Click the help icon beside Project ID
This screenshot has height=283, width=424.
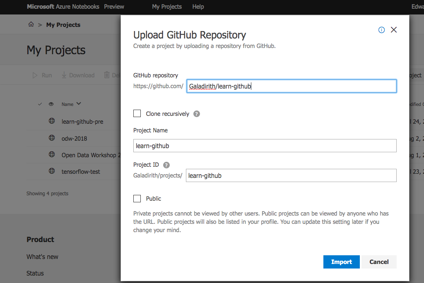pos(166,165)
